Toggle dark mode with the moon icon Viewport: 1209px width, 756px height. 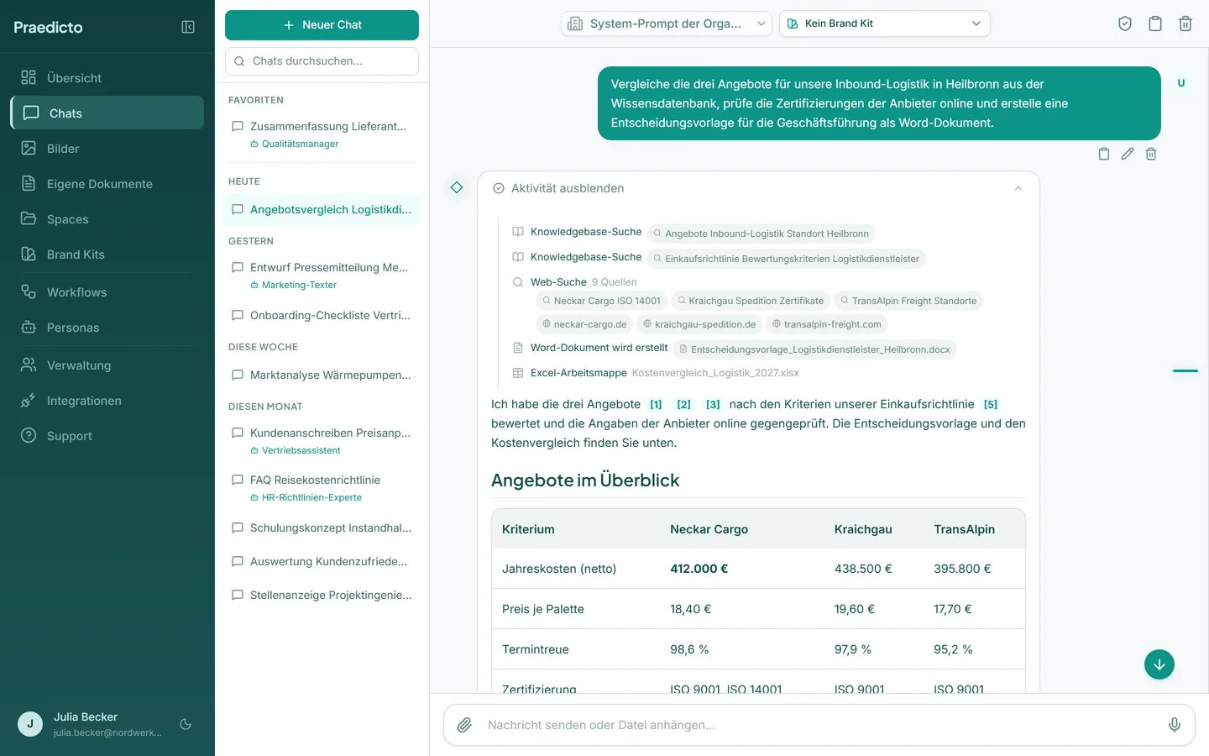(186, 724)
